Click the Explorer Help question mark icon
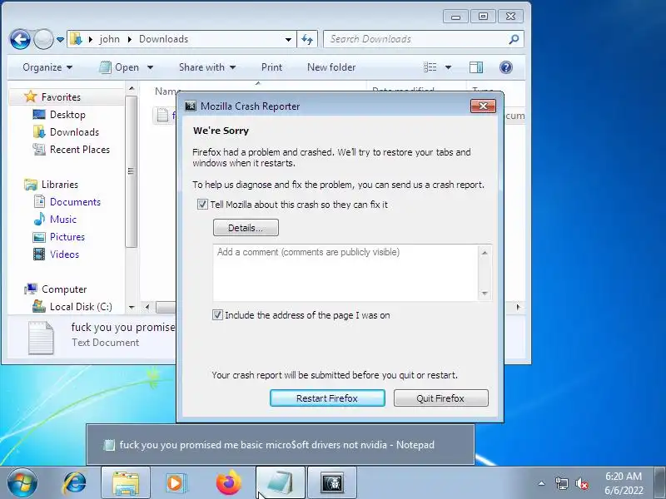Viewport: 666px width, 499px height. 506,67
